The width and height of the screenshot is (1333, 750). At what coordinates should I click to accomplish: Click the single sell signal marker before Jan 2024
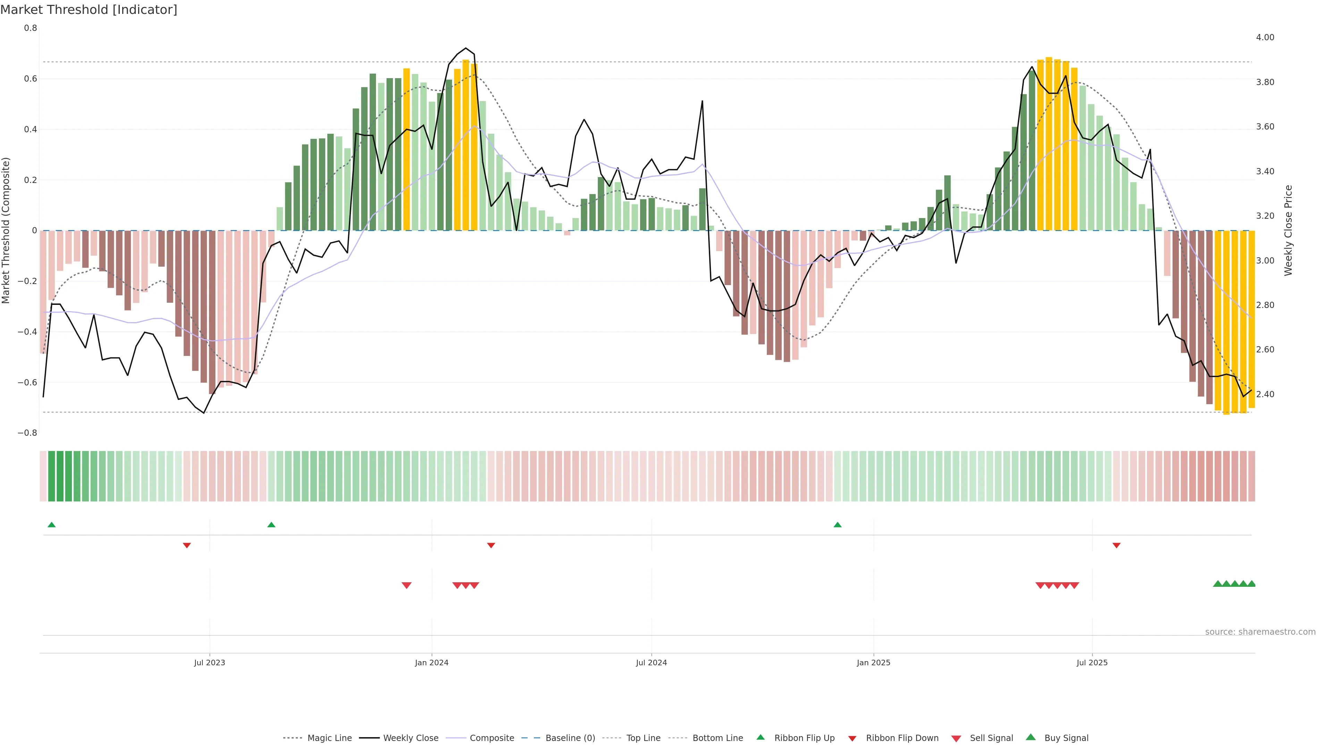pyautogui.click(x=406, y=585)
